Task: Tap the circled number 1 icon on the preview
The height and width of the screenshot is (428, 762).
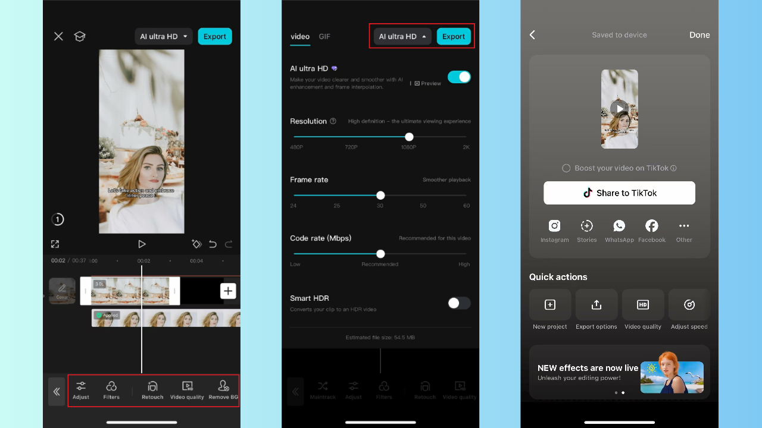Action: coord(58,219)
